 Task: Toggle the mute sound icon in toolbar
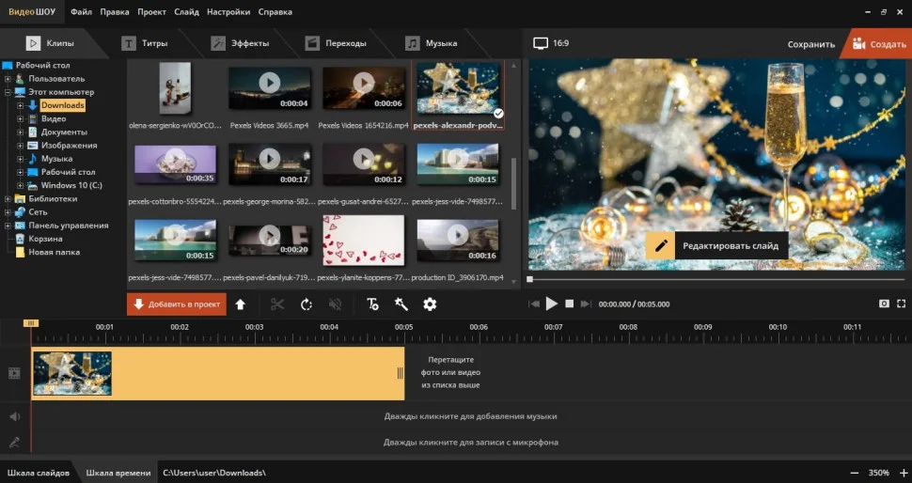coord(335,304)
